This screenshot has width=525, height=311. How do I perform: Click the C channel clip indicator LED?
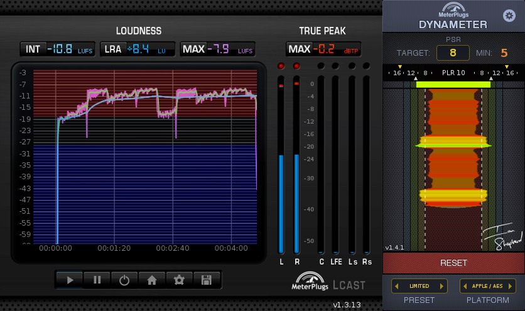[x=321, y=66]
